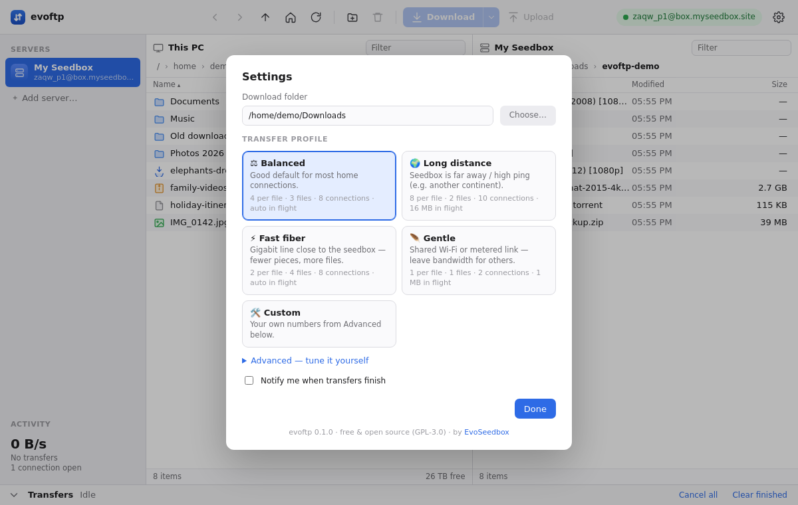This screenshot has height=505, width=798.
Task: Click the 39 MB size cell
Action: click(773, 223)
